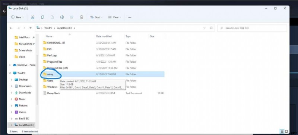This screenshot has height=135, width=298.
Task: Click the 12 KB size cell
Action: [161, 93]
